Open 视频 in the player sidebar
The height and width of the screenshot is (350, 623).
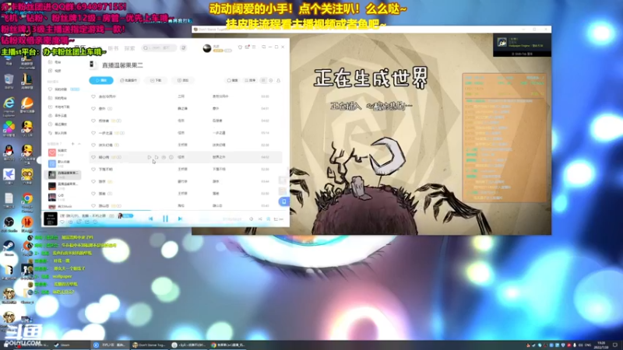(55, 71)
